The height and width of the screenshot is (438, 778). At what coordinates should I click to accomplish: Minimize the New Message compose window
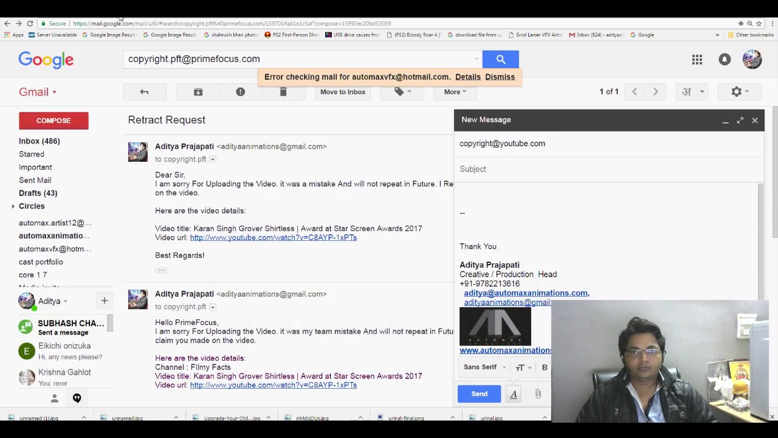tap(725, 121)
